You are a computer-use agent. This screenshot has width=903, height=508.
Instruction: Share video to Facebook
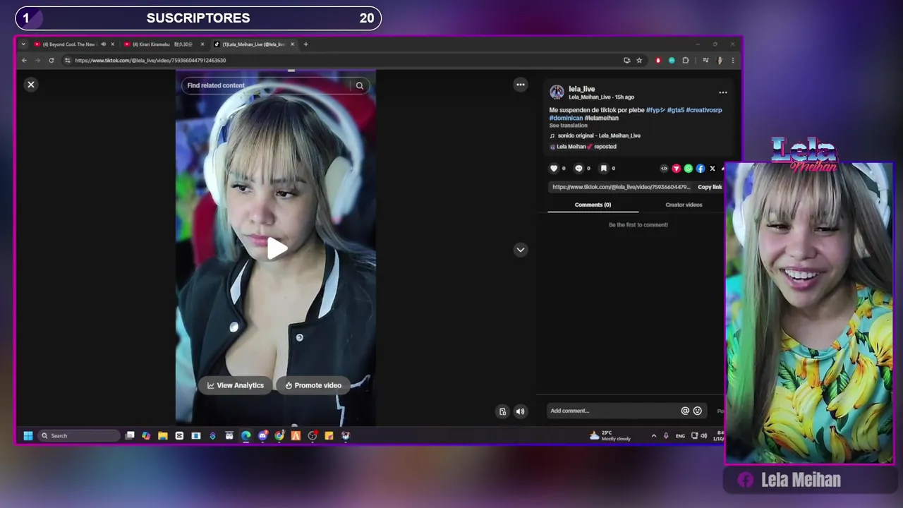pyautogui.click(x=700, y=169)
